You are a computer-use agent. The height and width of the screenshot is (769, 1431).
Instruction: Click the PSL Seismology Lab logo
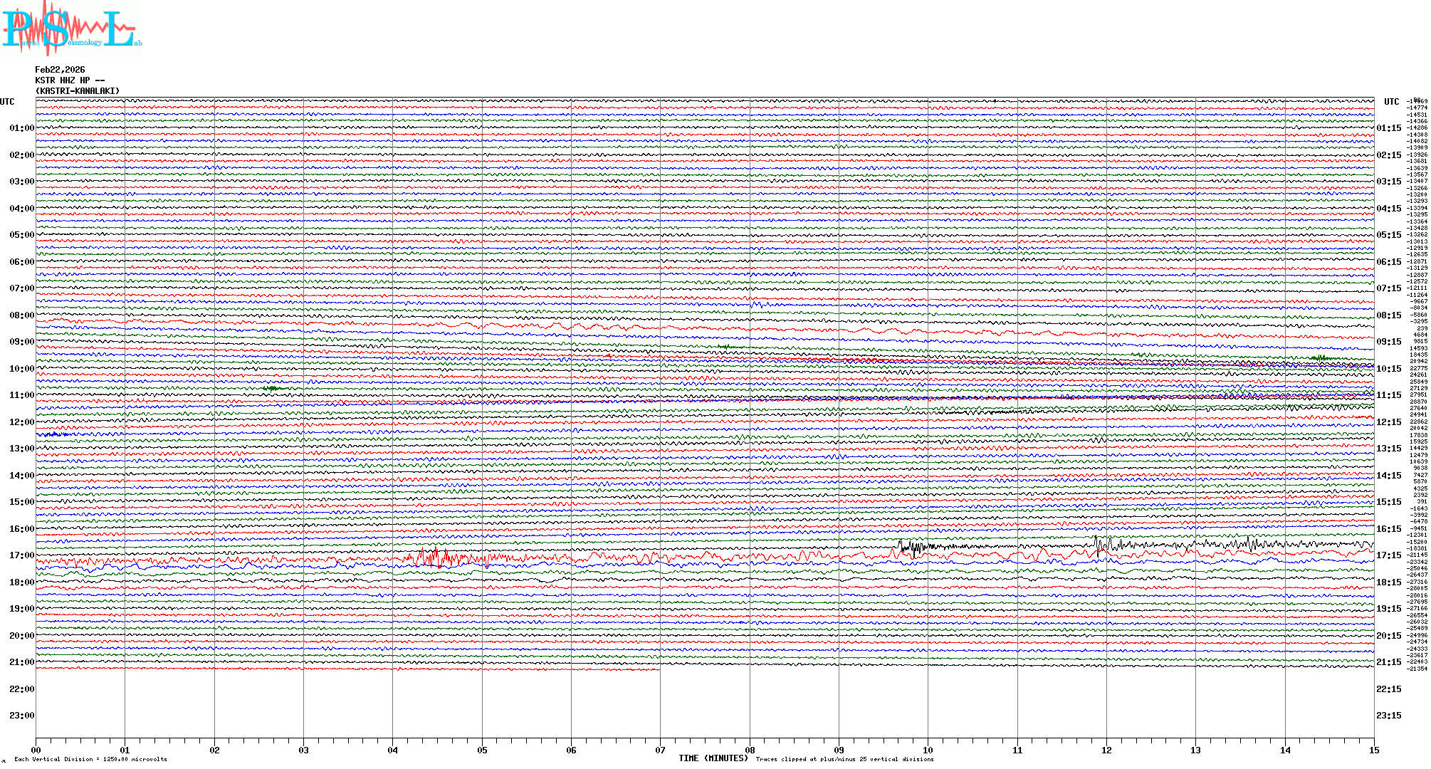tap(71, 28)
